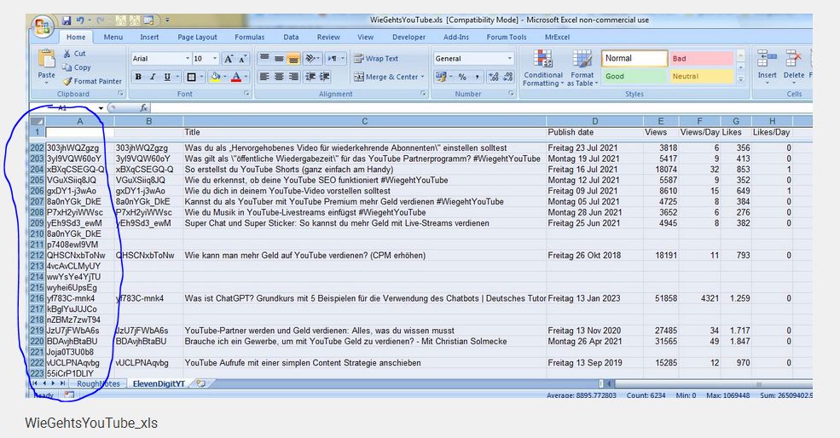The width and height of the screenshot is (840, 438).
Task: Select the highlighted Bottom Align icon
Action: point(293,58)
